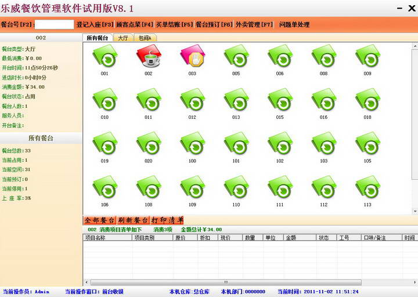Viewport: 418px width, 297px height.
Task: Select table 020 icon
Action: point(148,145)
